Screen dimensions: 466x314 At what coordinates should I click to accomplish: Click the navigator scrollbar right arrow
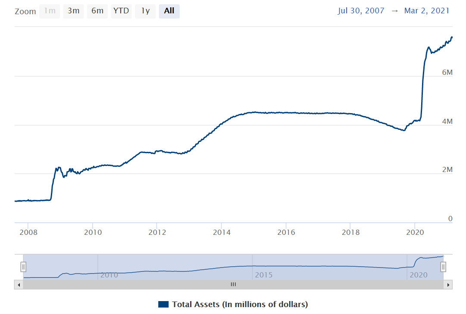pyautogui.click(x=448, y=285)
